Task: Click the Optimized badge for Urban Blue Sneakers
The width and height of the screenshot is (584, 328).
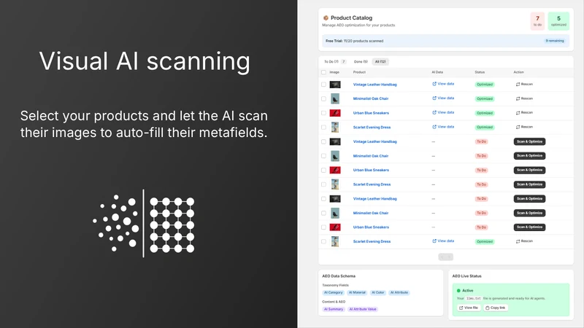Action: (x=485, y=113)
